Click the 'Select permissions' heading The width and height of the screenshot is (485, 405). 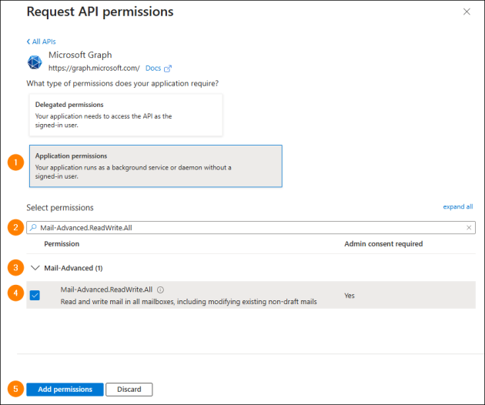pos(60,208)
